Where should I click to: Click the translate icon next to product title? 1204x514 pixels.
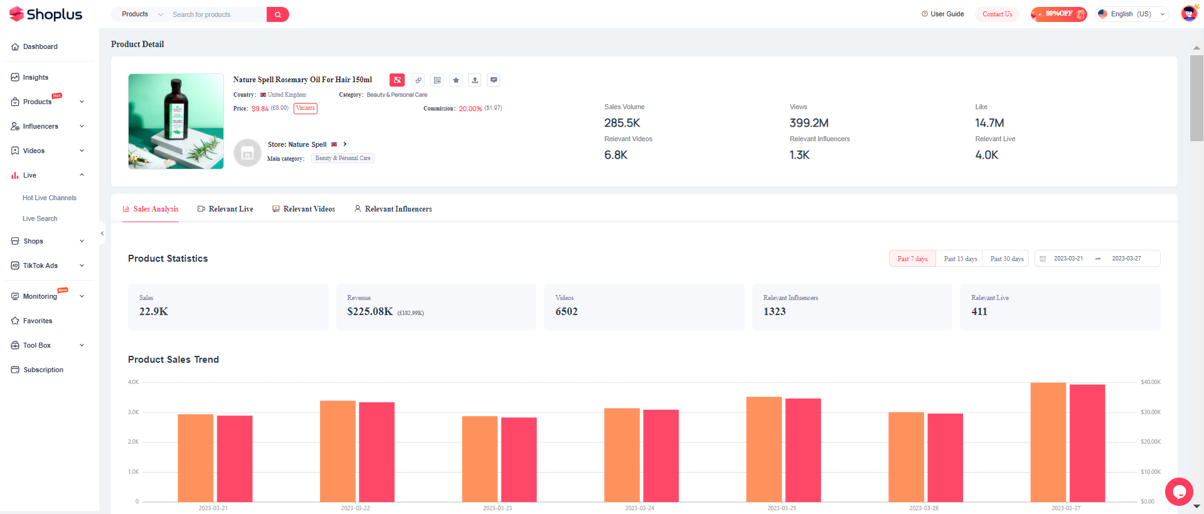[397, 80]
